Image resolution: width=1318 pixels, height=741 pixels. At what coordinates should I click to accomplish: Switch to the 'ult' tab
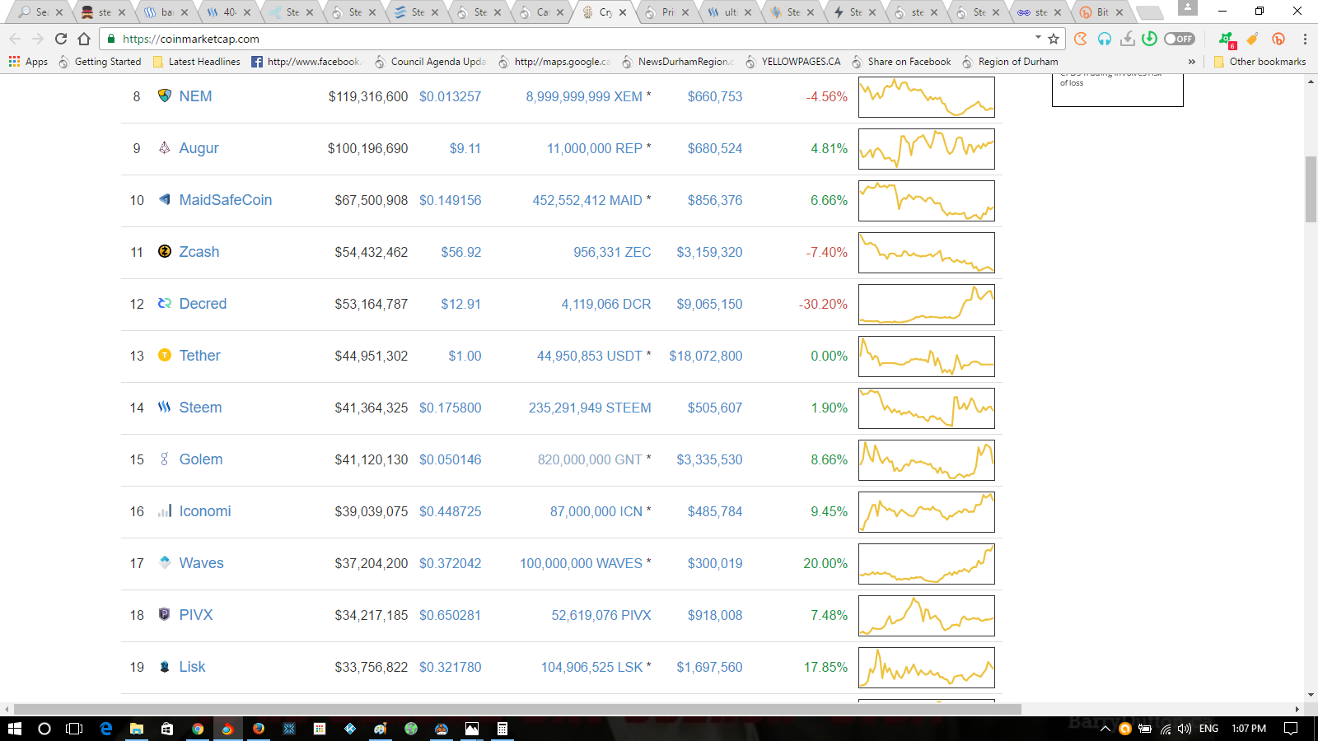tap(729, 12)
